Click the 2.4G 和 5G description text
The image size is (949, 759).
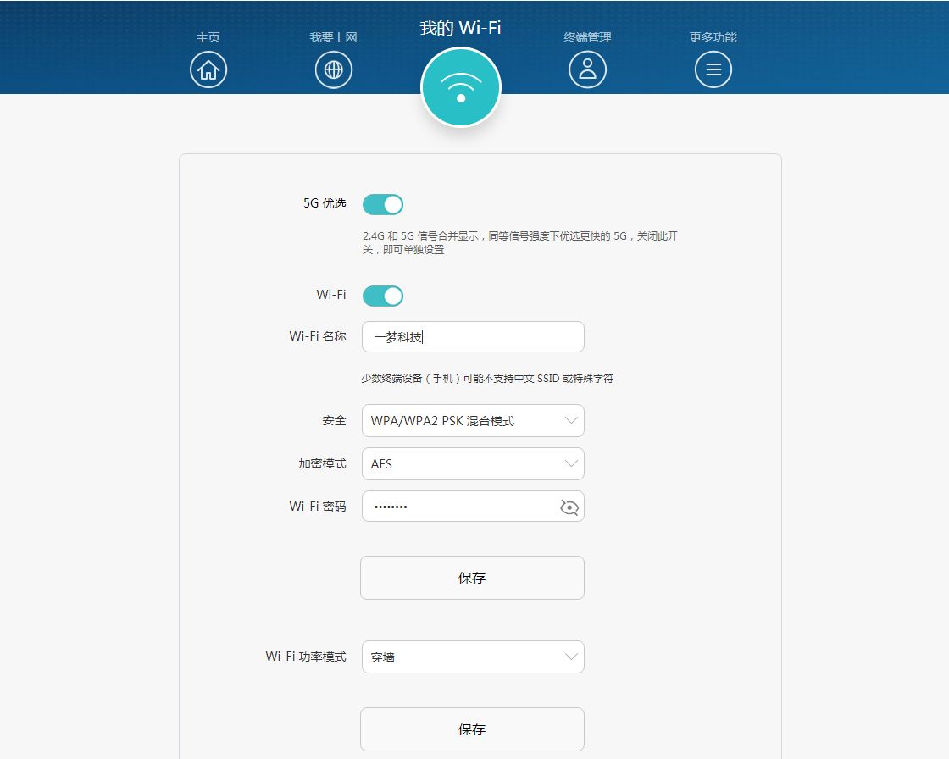tap(520, 243)
